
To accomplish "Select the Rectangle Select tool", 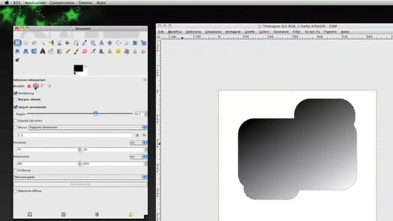I will pos(18,43).
